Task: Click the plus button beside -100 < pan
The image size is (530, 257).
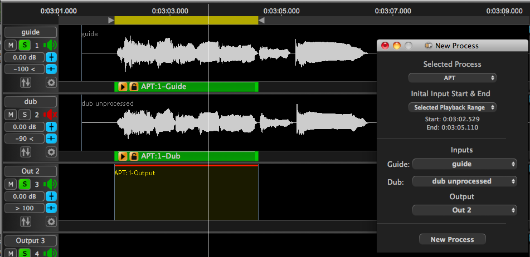Action: [51, 69]
